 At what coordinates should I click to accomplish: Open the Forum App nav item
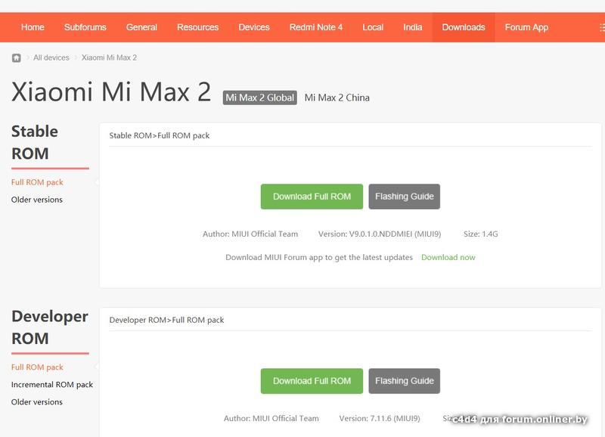526,27
